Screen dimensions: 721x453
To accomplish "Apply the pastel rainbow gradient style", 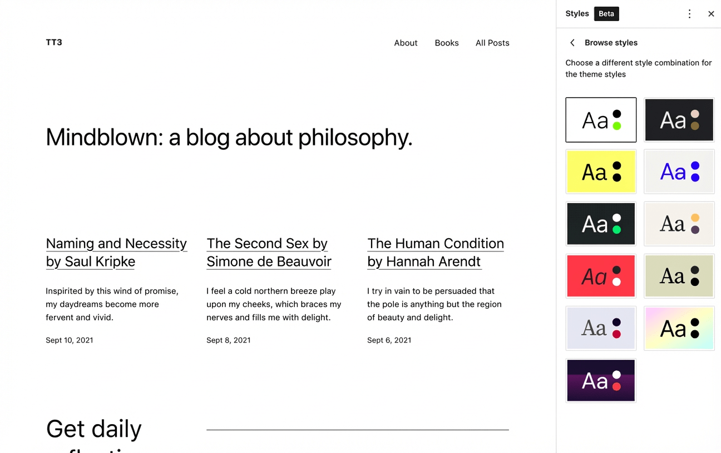I will coord(679,328).
